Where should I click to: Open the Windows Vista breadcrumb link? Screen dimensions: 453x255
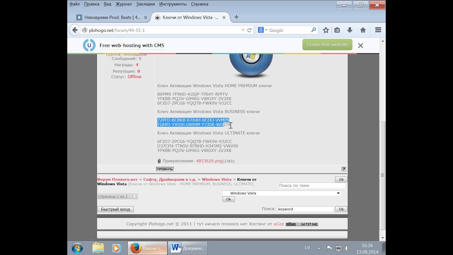point(217,180)
